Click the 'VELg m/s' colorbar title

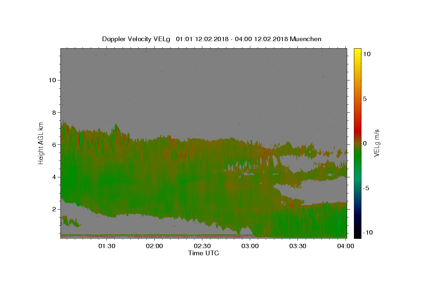click(x=377, y=143)
